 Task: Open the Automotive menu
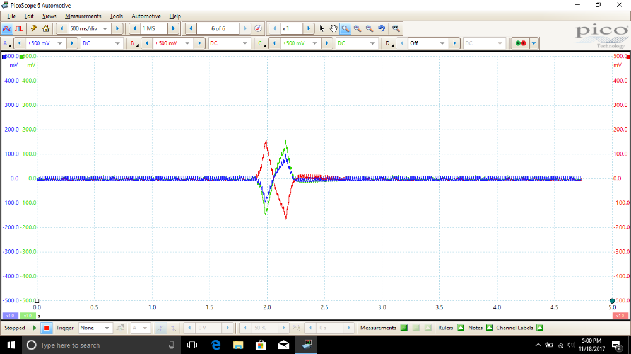click(x=146, y=16)
